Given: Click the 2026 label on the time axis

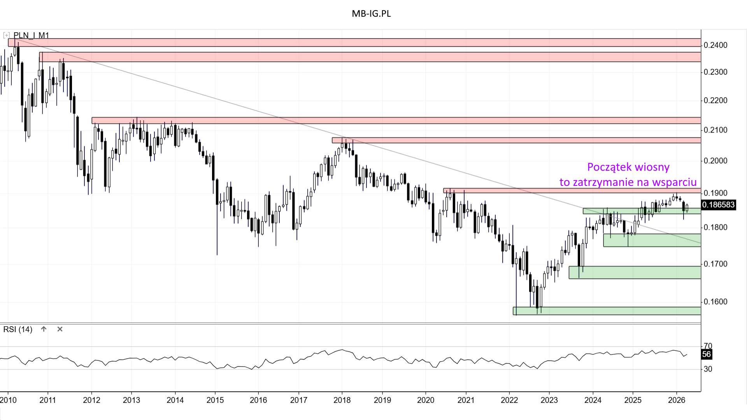Looking at the screenshot, I should 676,400.
